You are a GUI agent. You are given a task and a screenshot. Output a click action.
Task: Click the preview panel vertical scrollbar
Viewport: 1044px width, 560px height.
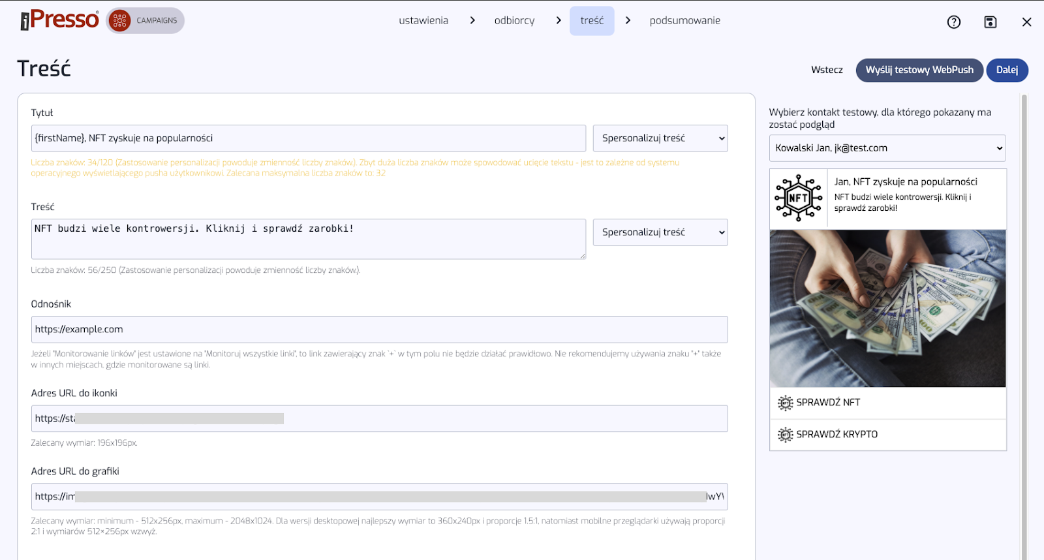pyautogui.click(x=1024, y=326)
